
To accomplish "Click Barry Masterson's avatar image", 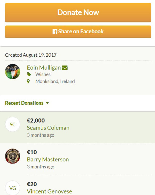I will (x=13, y=156).
